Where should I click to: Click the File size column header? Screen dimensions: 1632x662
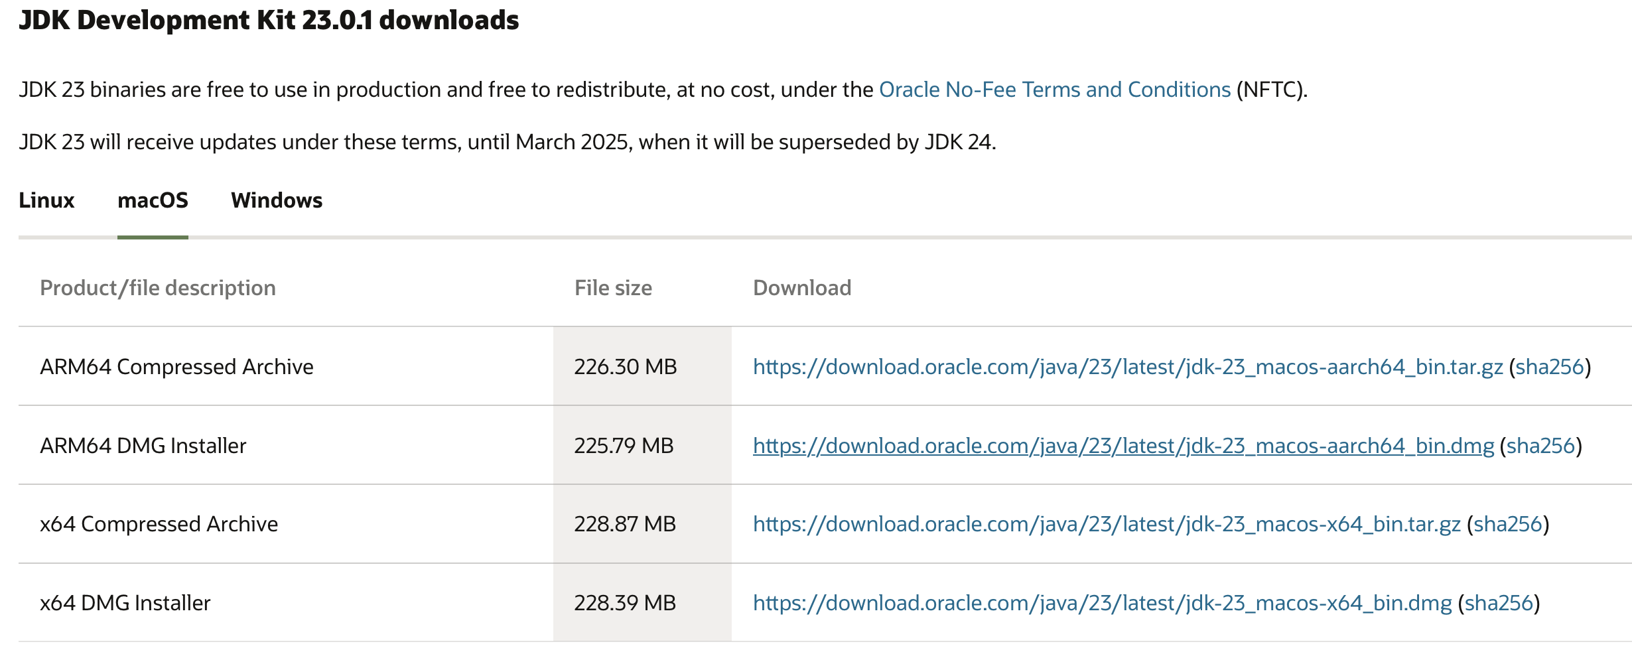click(x=613, y=288)
